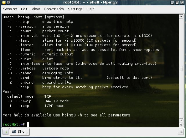
Task: Click the 'debugging info' description
Action: tap(58, 73)
